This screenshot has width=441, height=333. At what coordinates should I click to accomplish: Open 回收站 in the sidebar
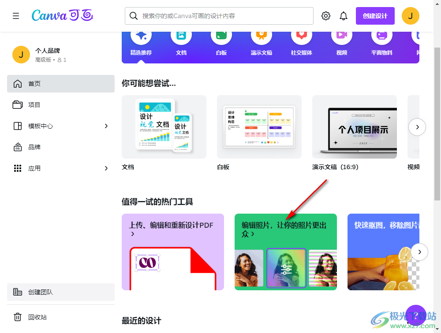click(61, 317)
